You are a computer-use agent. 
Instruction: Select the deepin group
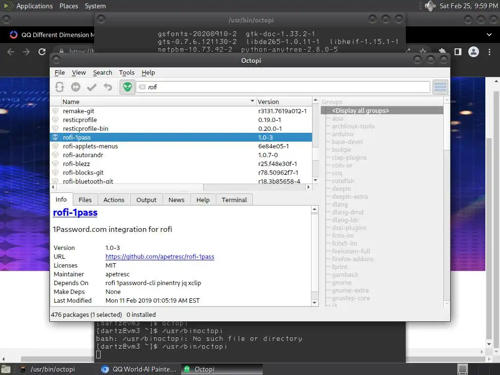[x=341, y=189]
